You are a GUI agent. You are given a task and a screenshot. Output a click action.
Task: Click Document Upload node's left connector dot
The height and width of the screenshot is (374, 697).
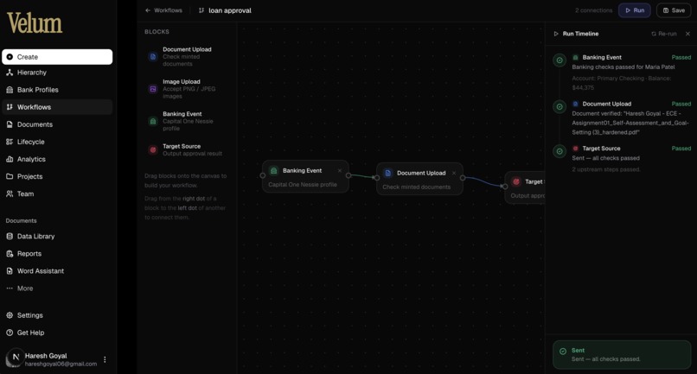[377, 178]
